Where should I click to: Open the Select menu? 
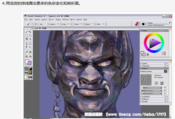click(51, 19)
